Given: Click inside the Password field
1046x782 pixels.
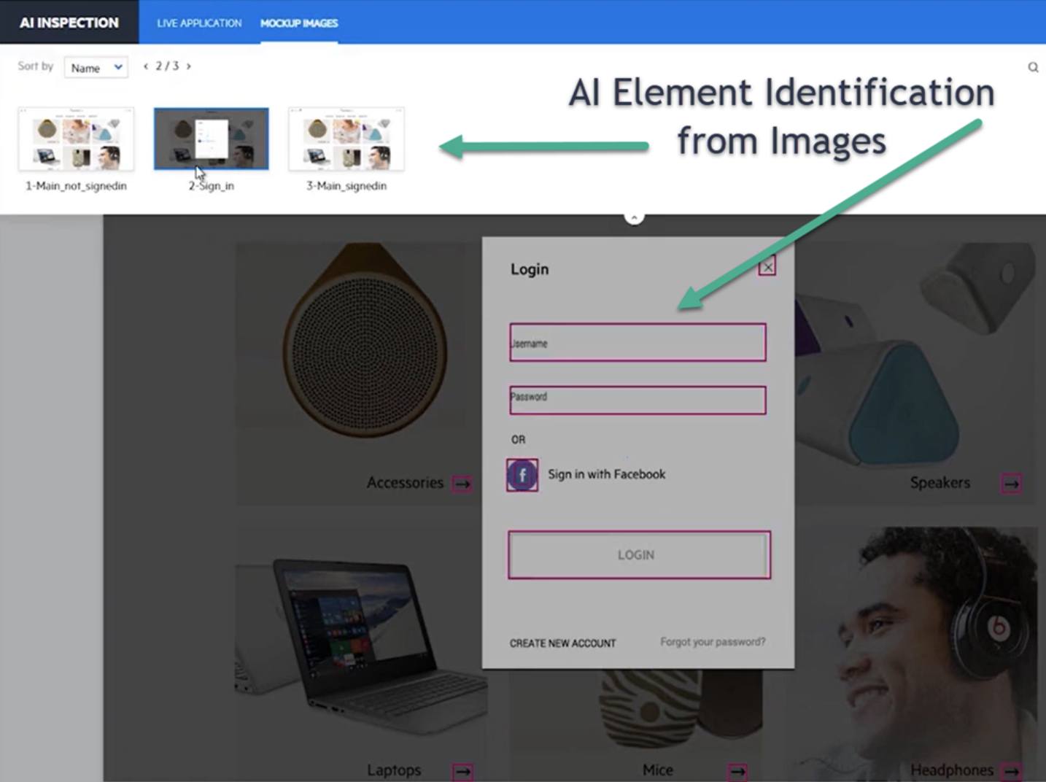Looking at the screenshot, I should coord(637,400).
